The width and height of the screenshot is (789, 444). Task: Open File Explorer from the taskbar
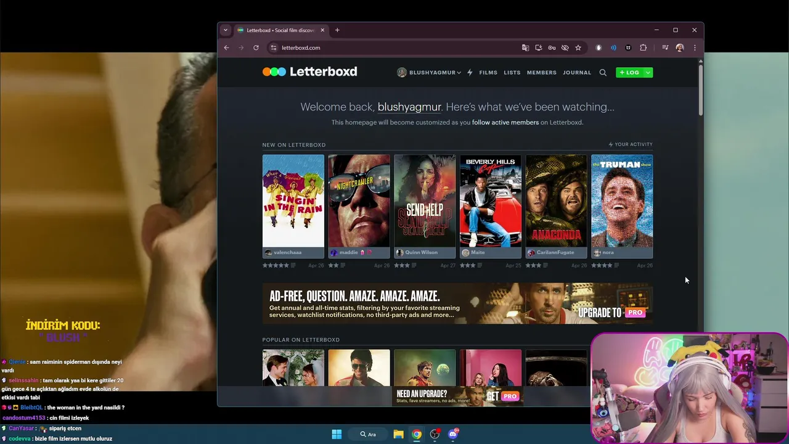(x=398, y=434)
